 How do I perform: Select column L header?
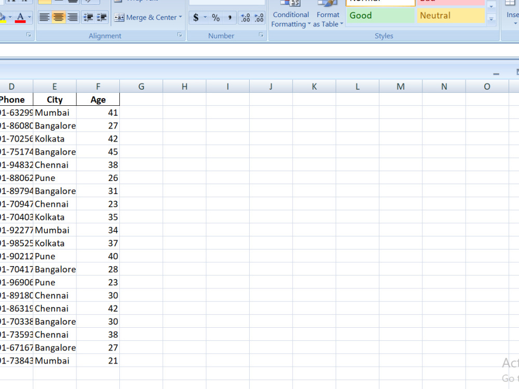tap(358, 86)
